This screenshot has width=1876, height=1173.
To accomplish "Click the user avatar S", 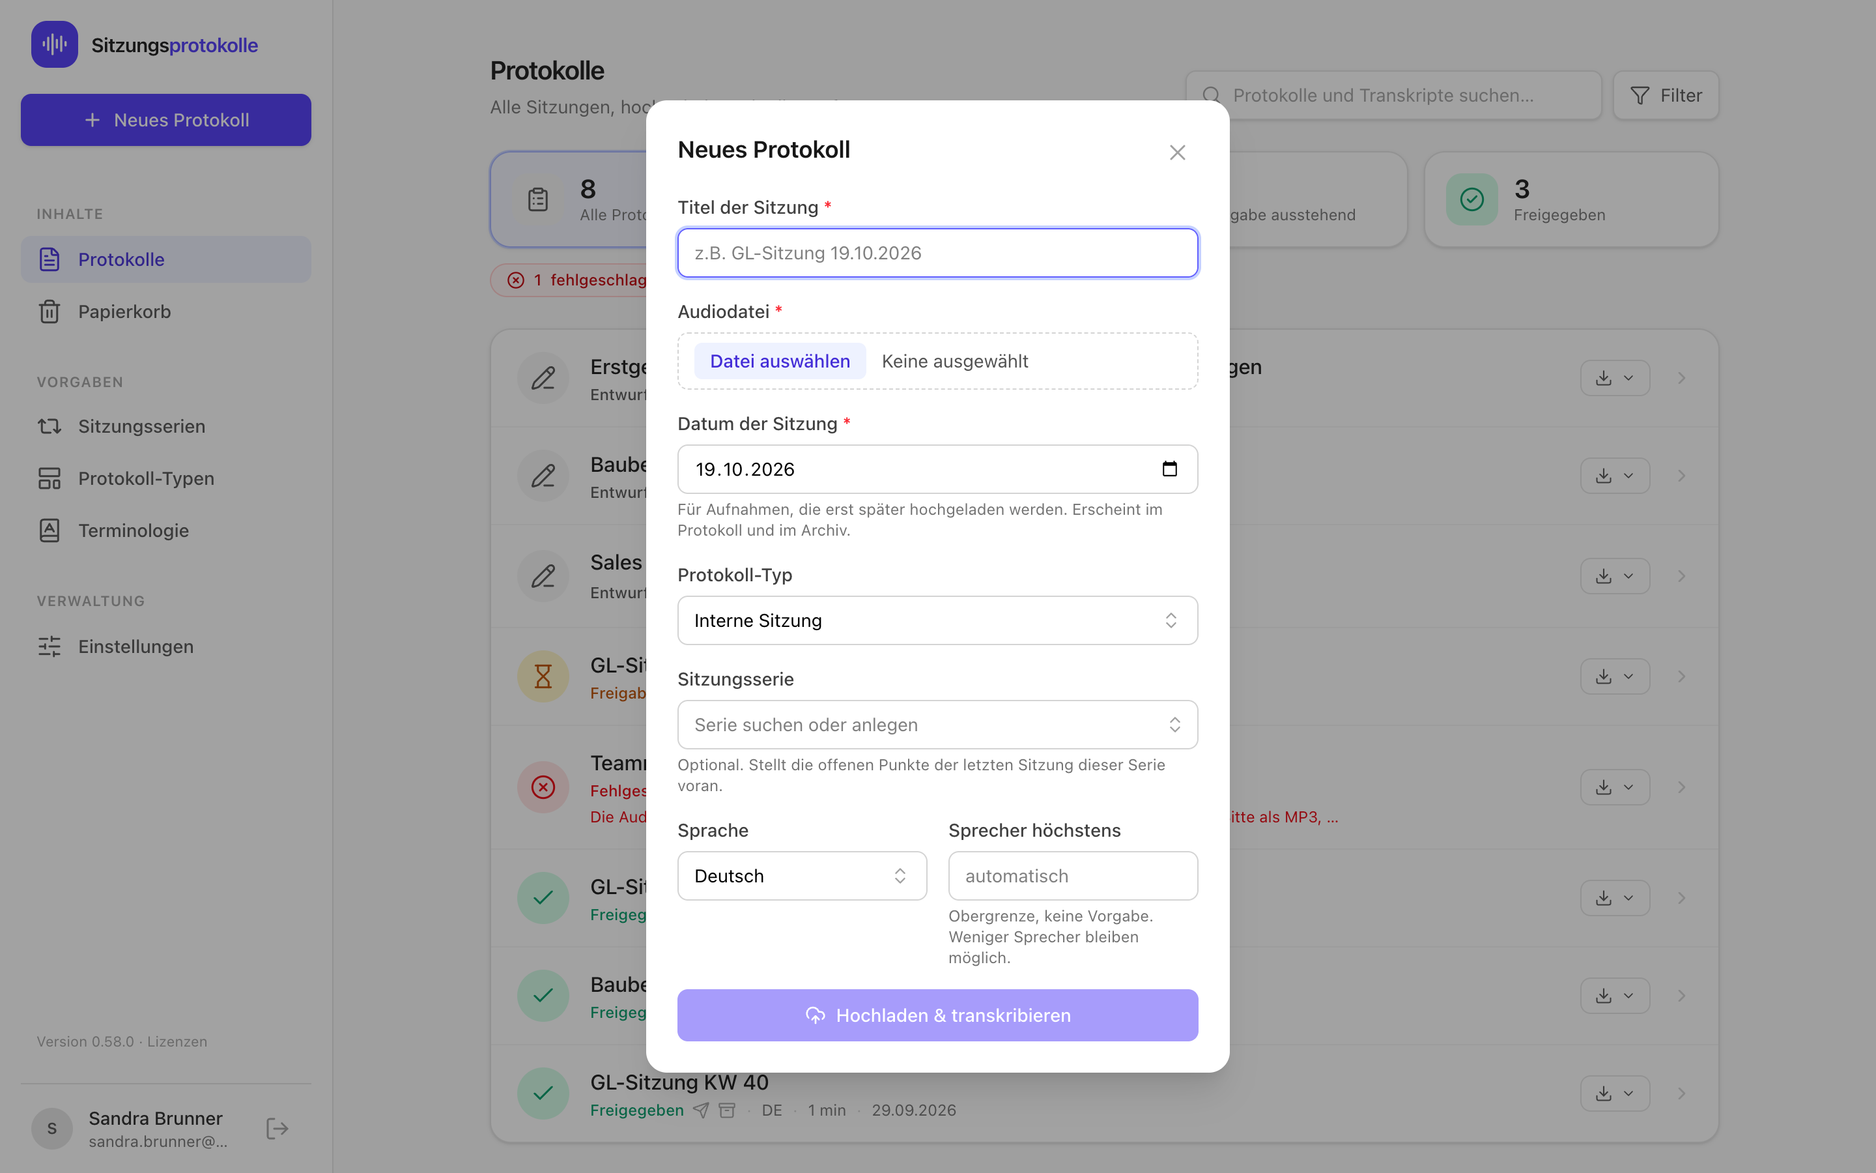I will click(x=52, y=1128).
